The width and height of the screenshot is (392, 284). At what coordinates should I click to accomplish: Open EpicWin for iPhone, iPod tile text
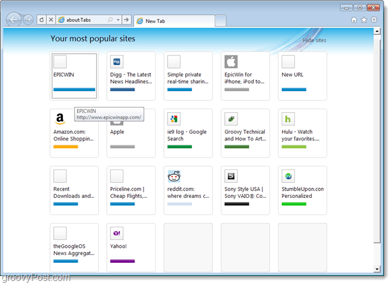coord(244,78)
